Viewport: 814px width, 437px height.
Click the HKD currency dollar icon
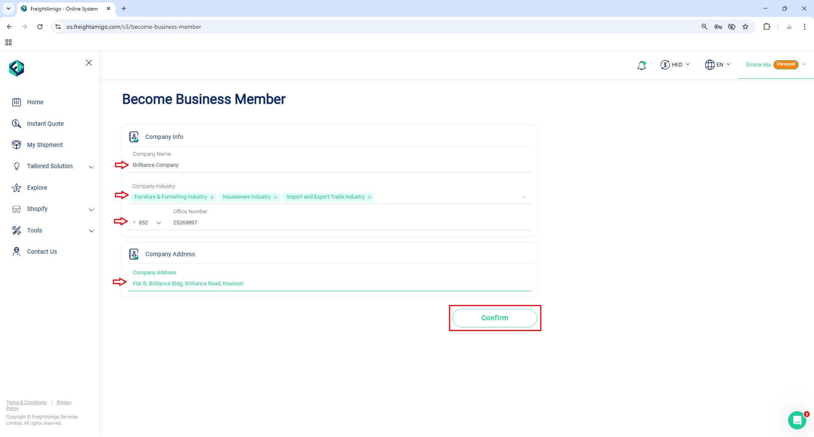[x=665, y=65]
